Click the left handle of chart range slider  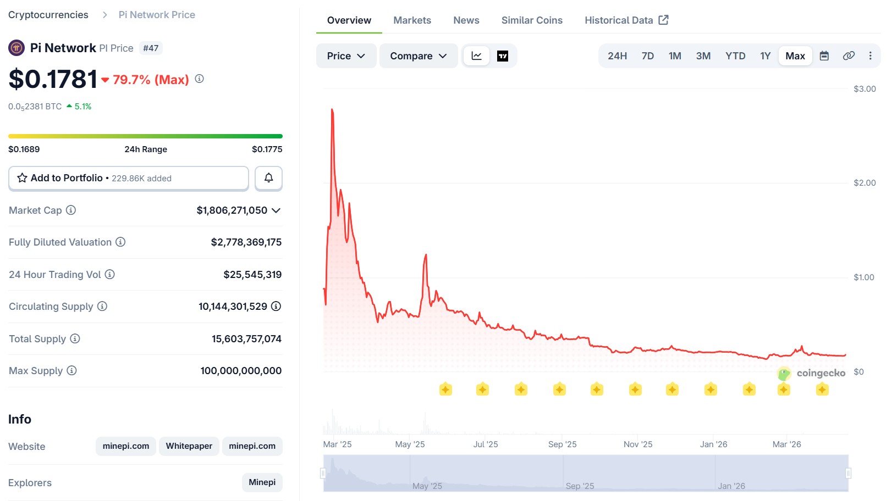click(323, 473)
